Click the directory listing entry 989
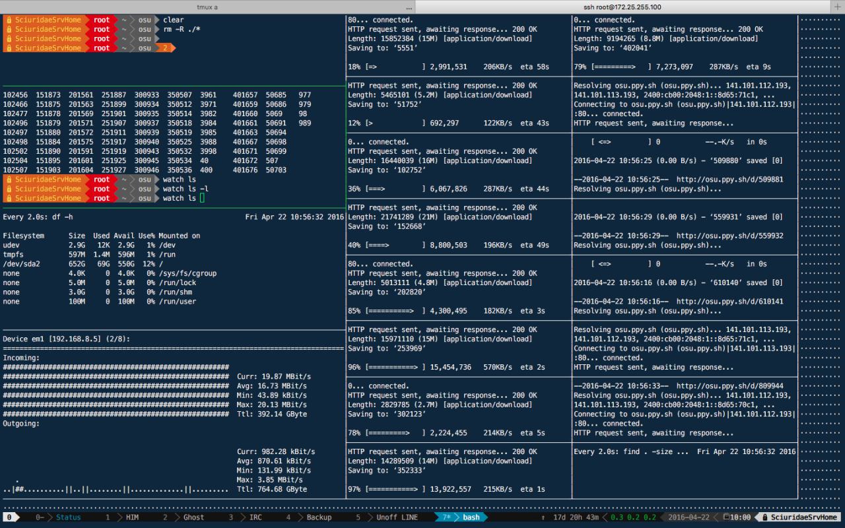Screen dimensions: 845x528 304,123
